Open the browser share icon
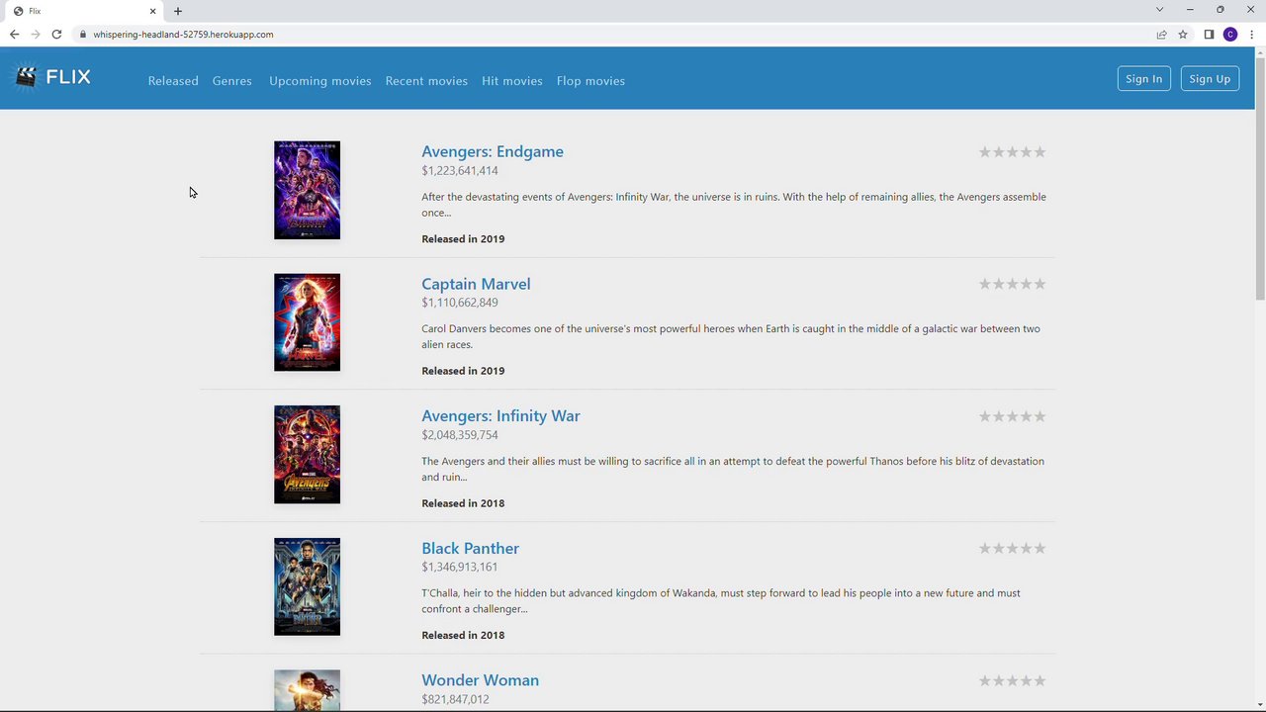The image size is (1266, 712). point(1162,35)
